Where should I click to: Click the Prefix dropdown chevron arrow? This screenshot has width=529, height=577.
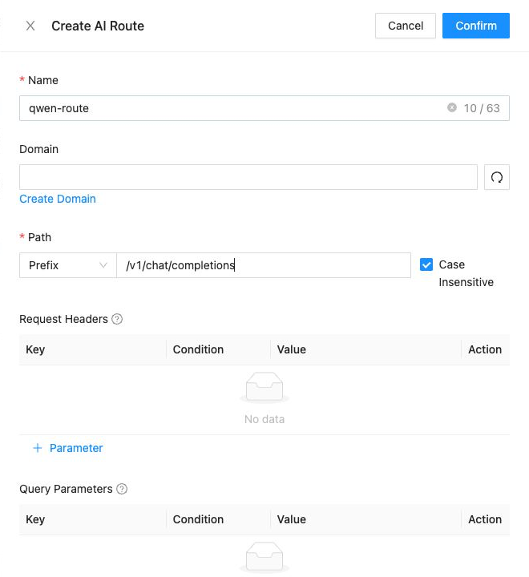(x=103, y=265)
